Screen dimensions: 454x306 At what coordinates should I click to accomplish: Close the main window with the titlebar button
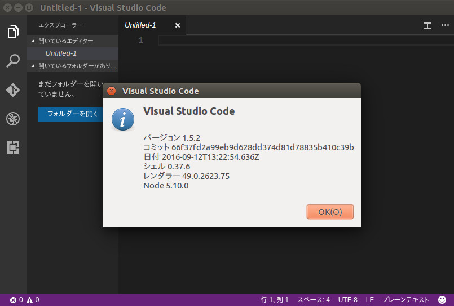[x=7, y=7]
